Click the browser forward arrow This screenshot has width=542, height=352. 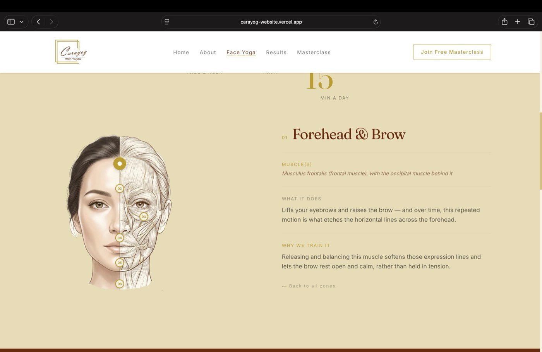(51, 22)
